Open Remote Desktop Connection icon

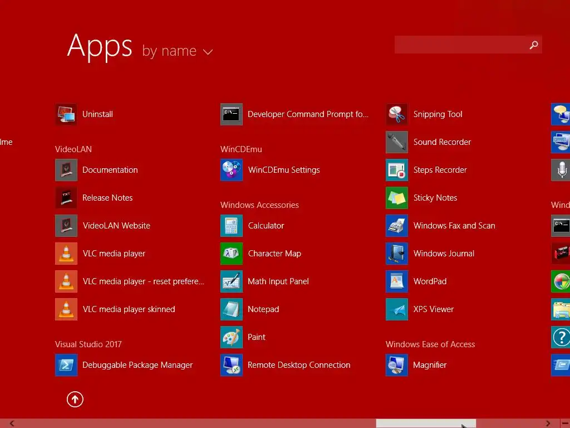231,365
